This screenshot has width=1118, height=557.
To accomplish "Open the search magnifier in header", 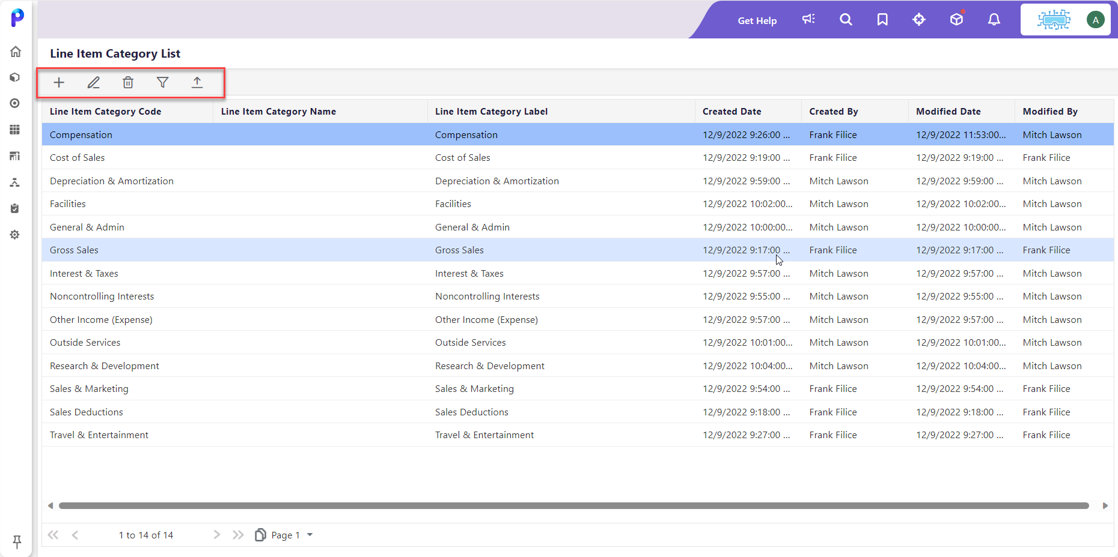I will click(846, 20).
